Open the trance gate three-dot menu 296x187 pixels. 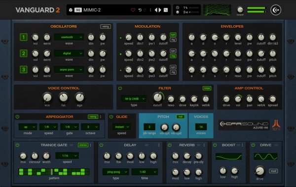click(x=91, y=145)
